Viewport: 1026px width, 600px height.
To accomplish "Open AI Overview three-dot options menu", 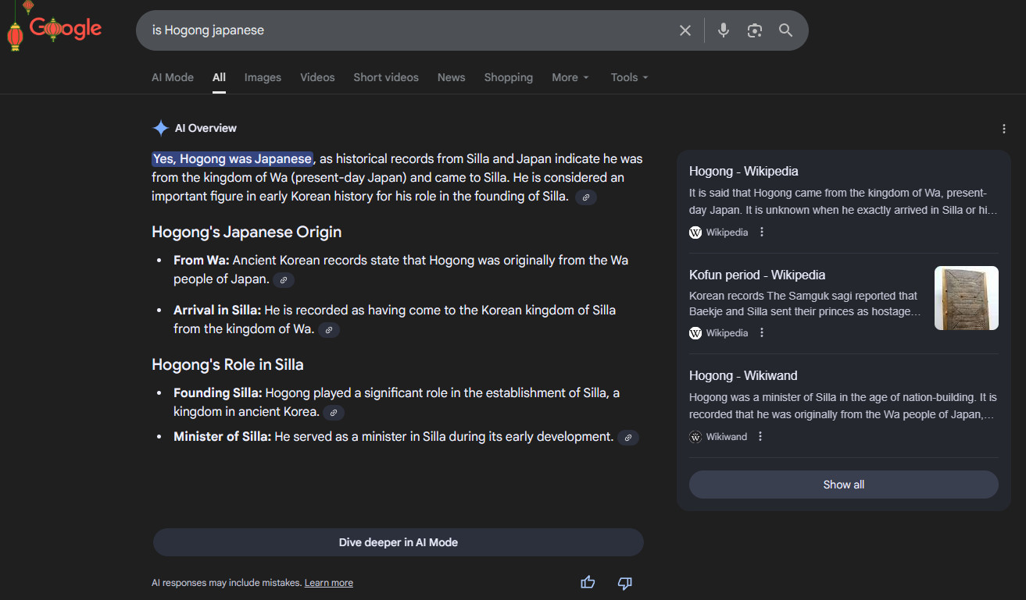I will (1004, 129).
